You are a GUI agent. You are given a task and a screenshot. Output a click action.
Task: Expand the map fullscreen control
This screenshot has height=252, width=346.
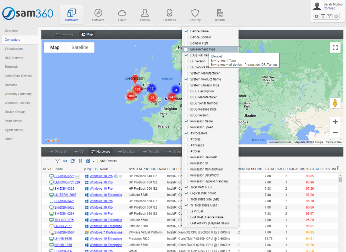click(x=335, y=47)
